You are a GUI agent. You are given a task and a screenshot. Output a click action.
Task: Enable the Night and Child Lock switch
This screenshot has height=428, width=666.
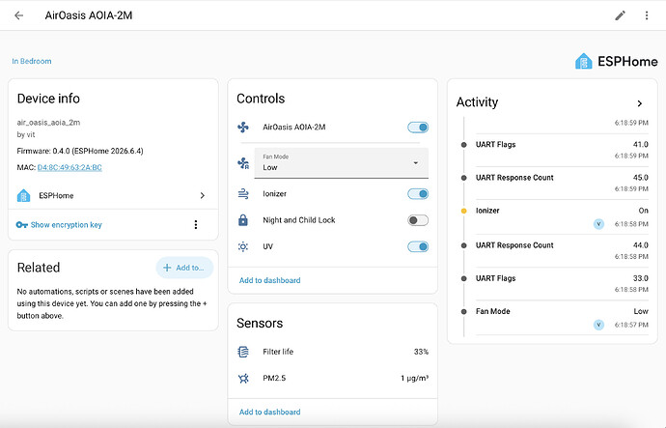(x=418, y=220)
